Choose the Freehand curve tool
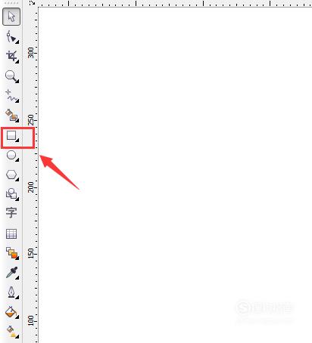Viewport: 312px width, 343px height. (x=12, y=96)
